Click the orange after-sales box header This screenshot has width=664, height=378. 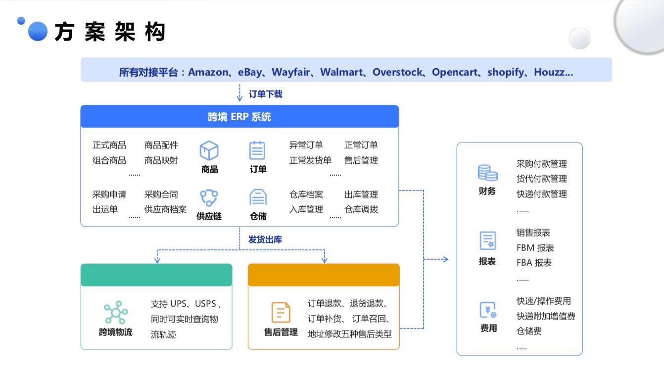coord(323,275)
